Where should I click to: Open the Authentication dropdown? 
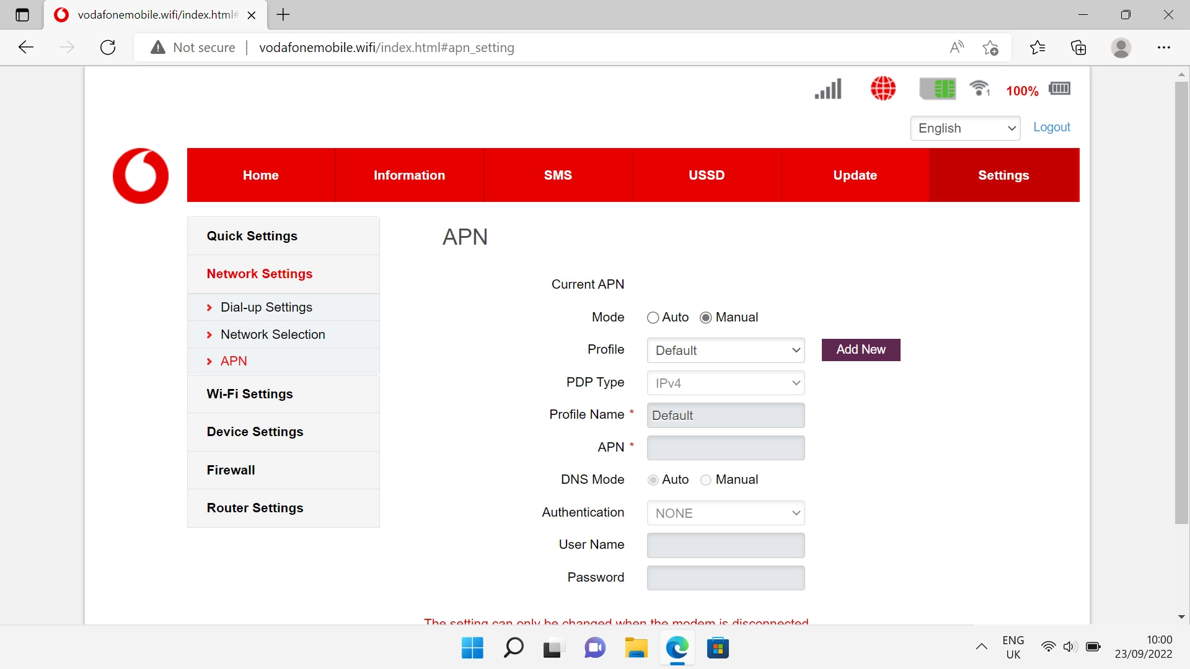tap(725, 513)
